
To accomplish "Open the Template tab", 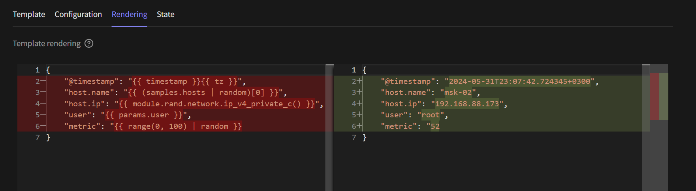I will [x=29, y=15].
